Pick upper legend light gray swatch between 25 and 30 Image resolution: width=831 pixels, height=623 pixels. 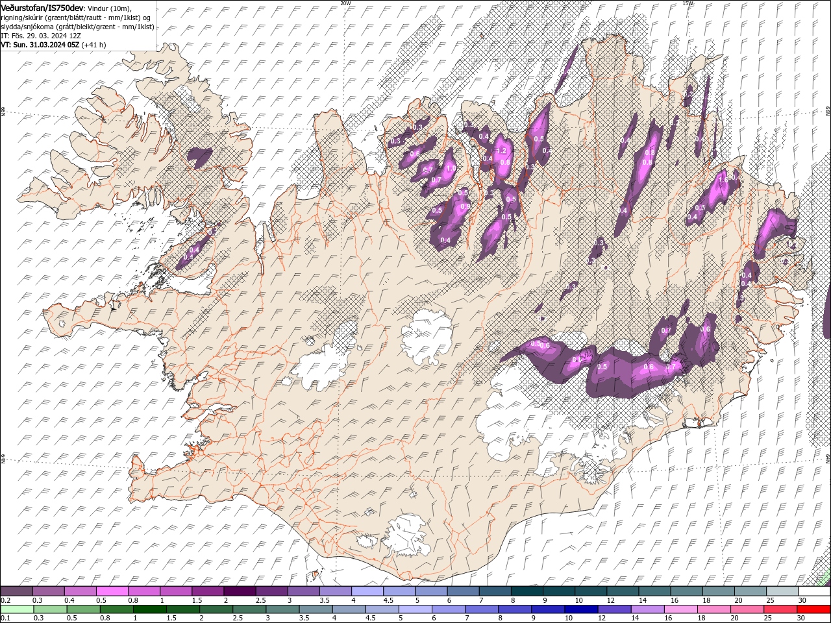pyautogui.click(x=782, y=591)
